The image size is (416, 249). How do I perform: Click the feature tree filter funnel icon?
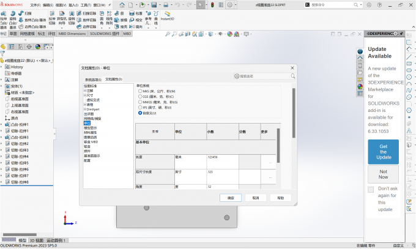(2, 54)
